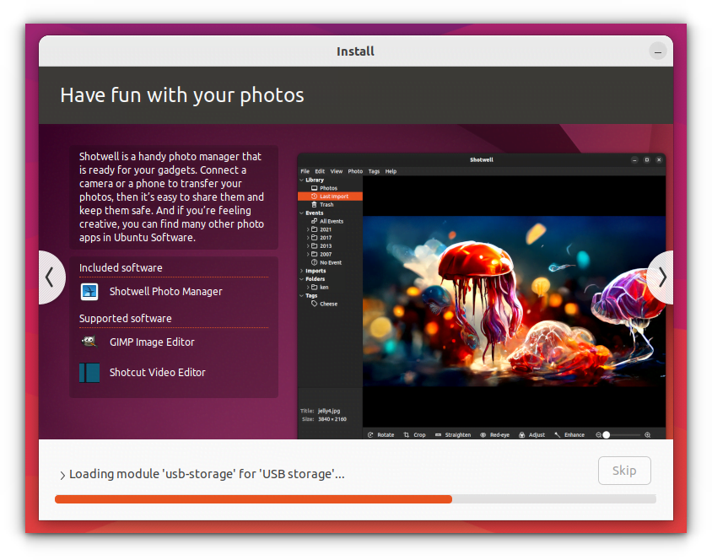The width and height of the screenshot is (712, 560).
Task: Open the Edit menu in Shotwell
Action: click(320, 171)
